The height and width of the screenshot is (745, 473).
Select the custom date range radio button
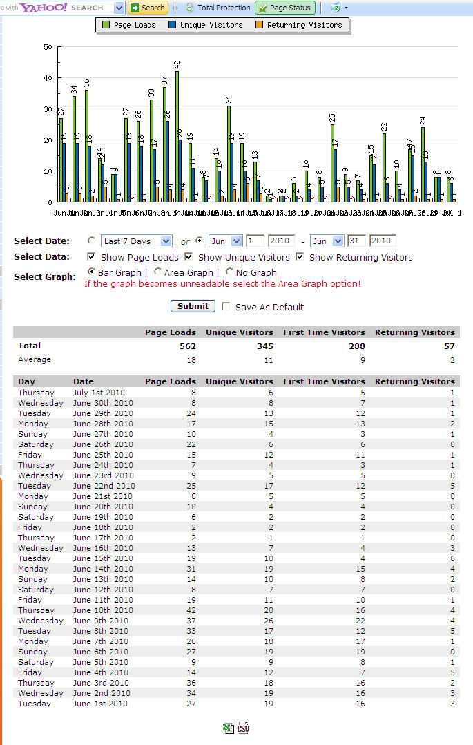tap(200, 241)
